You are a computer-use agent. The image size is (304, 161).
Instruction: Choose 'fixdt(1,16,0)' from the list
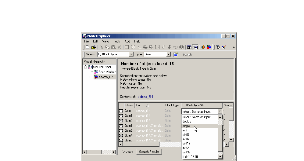(200, 157)
